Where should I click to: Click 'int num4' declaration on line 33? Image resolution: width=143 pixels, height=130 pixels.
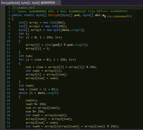(x=33, y=126)
